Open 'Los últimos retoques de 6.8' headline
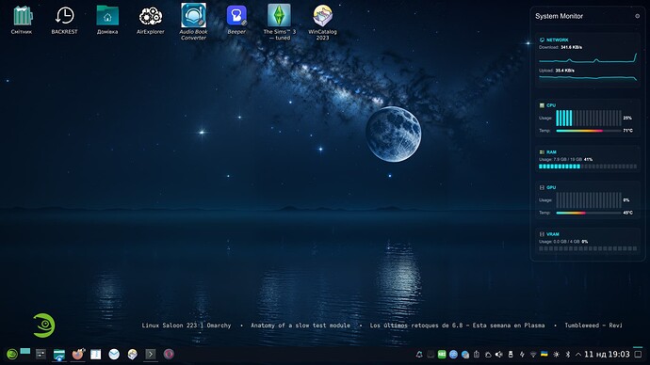This screenshot has height=365, width=650. tap(457, 325)
